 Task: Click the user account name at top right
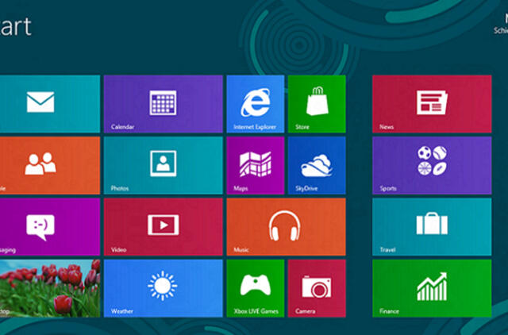(x=501, y=25)
